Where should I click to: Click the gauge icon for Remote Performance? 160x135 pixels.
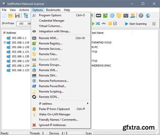[x=34, y=81]
